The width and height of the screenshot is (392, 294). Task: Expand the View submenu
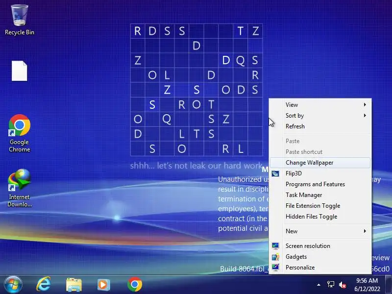tap(320, 105)
